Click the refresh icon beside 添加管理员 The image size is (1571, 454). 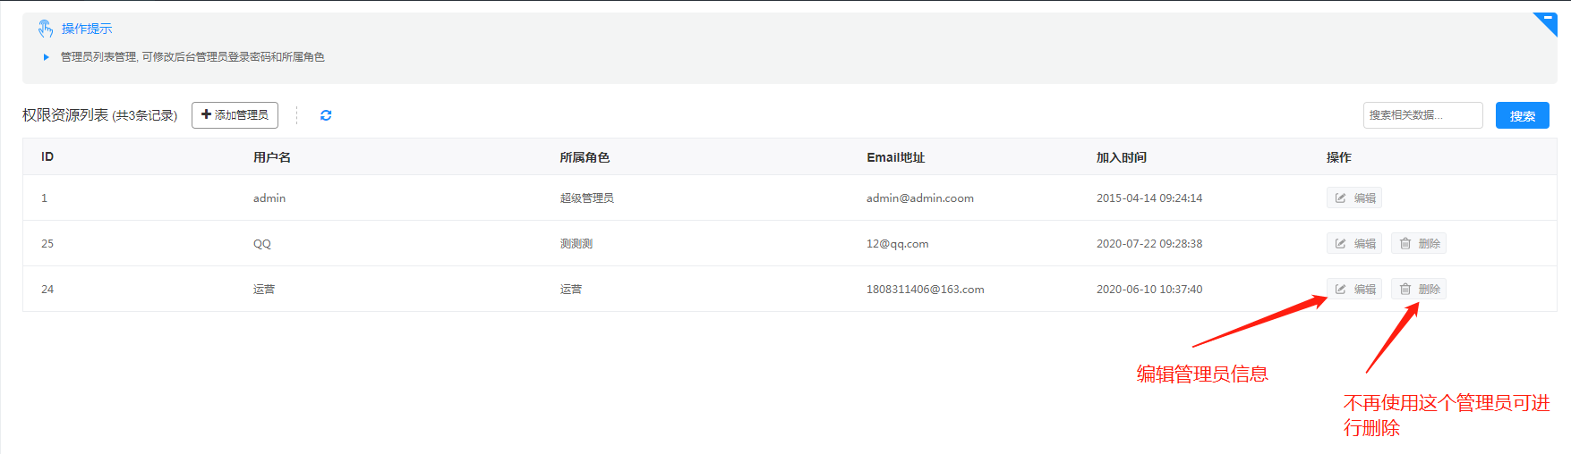[x=326, y=115]
